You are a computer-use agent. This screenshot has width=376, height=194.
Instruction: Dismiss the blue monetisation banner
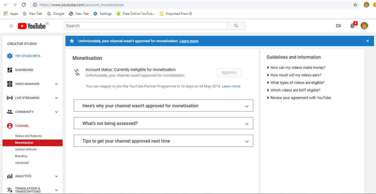[368, 41]
